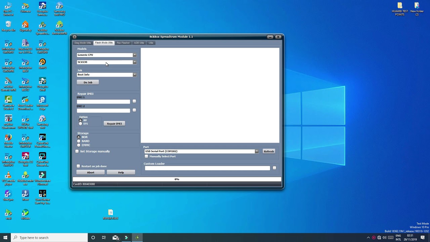Click the VLC media player icon

[x=8, y=178]
